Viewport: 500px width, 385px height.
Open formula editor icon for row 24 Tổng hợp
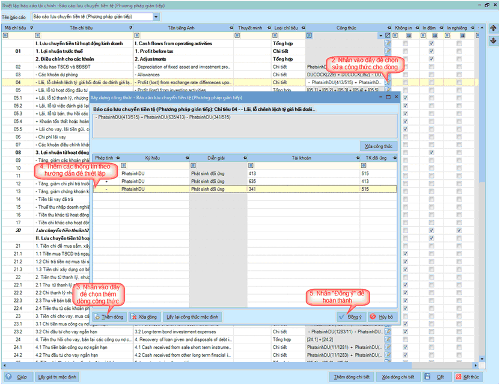(x=388, y=339)
